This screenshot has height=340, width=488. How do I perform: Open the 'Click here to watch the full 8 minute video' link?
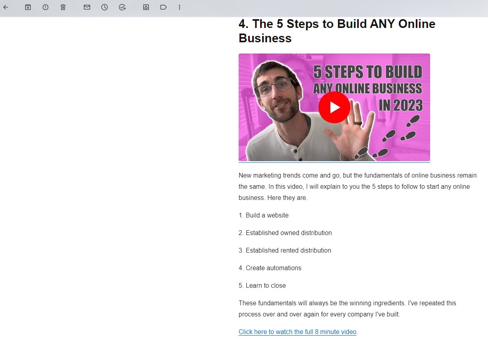(x=297, y=332)
